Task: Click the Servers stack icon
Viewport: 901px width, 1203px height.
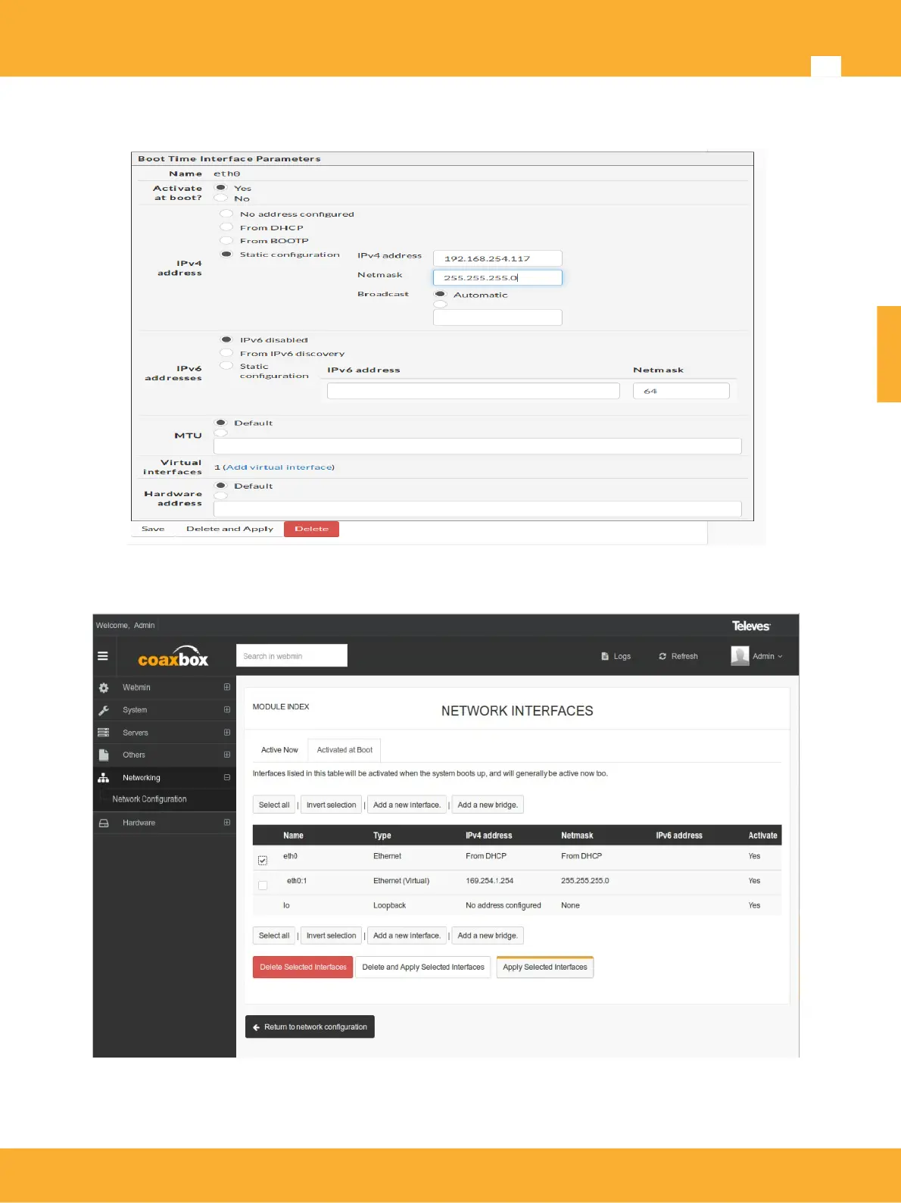Action: pyautogui.click(x=104, y=733)
